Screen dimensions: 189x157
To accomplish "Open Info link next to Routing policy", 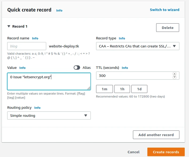I will pyautogui.click(x=37, y=108).
